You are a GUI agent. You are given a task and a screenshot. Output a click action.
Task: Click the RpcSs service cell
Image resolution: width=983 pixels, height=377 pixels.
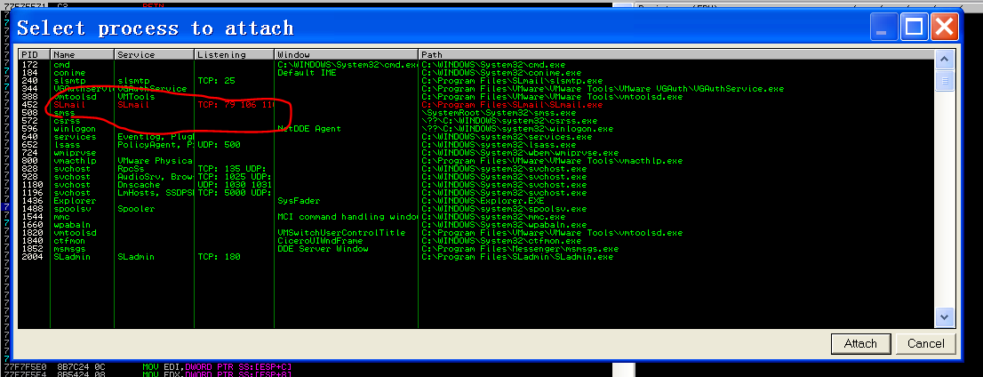[x=131, y=169]
